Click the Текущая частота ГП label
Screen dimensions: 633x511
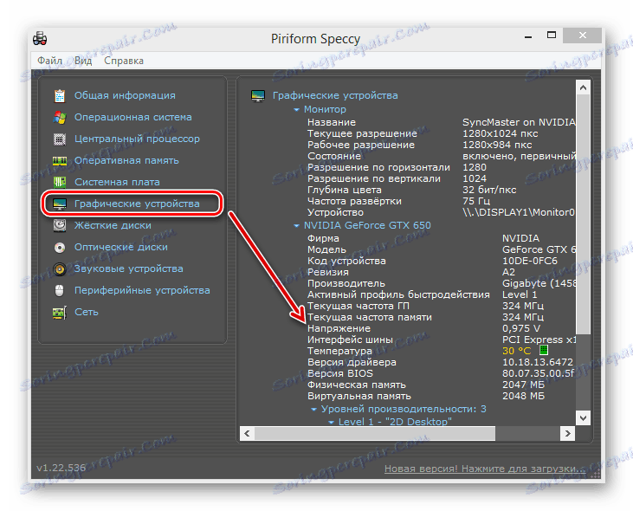click(x=358, y=306)
